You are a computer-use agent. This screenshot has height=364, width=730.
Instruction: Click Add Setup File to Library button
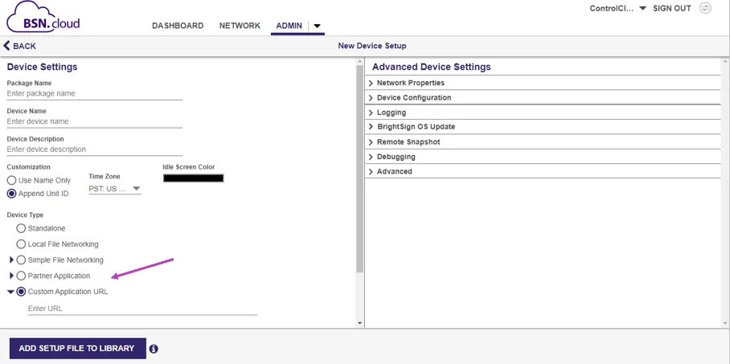(78, 348)
